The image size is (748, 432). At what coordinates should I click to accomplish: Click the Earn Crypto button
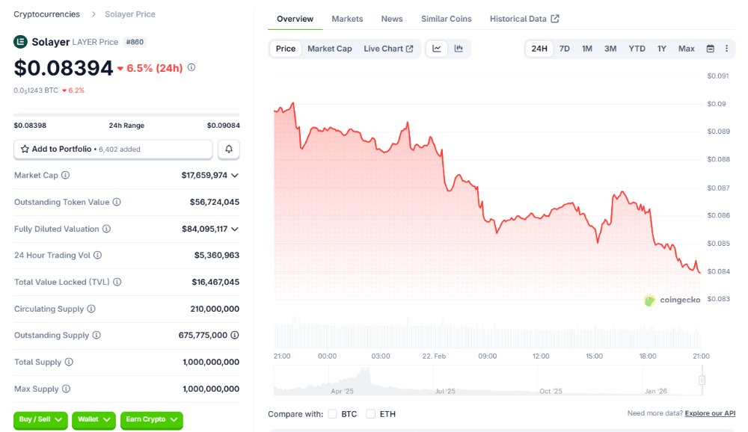[x=151, y=420]
